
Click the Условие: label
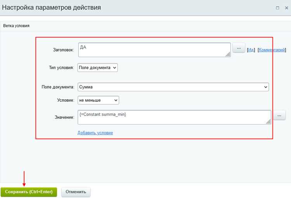click(x=66, y=100)
